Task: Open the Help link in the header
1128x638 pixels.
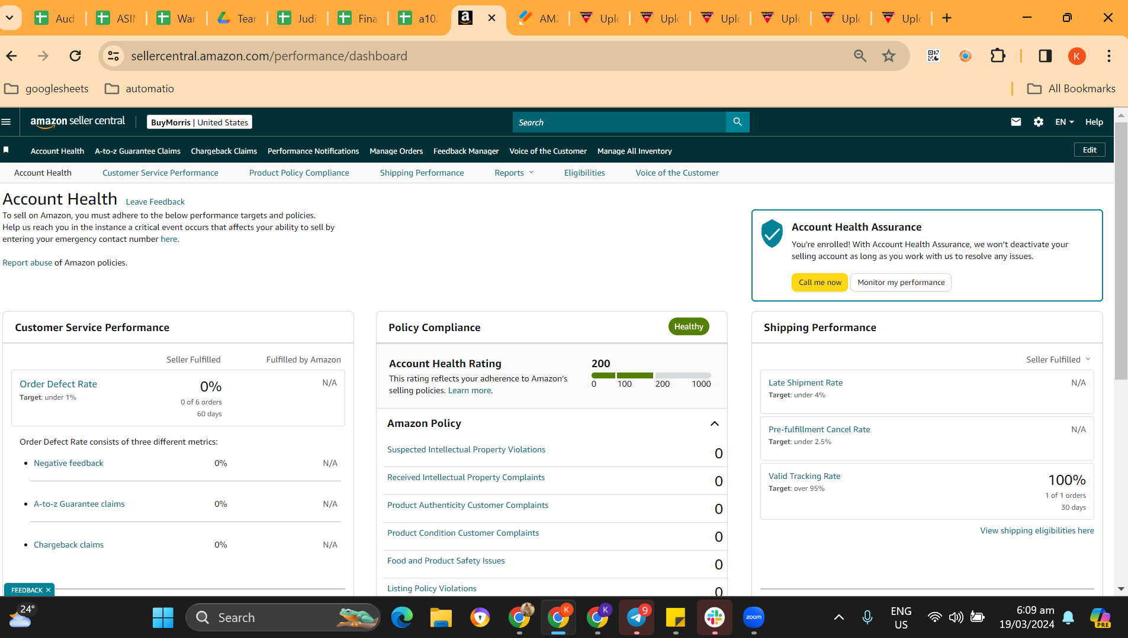Action: coord(1094,122)
